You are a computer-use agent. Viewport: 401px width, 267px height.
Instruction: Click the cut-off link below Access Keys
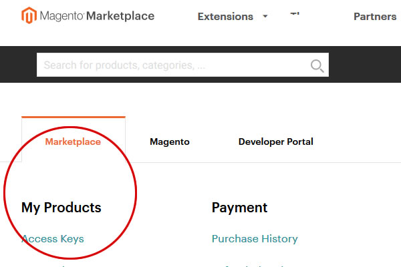point(53,265)
